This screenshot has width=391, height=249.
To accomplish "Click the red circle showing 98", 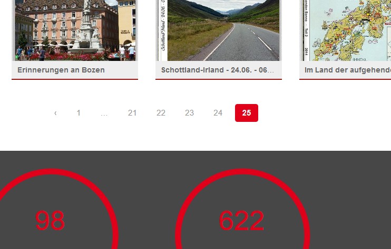I will point(50,209).
